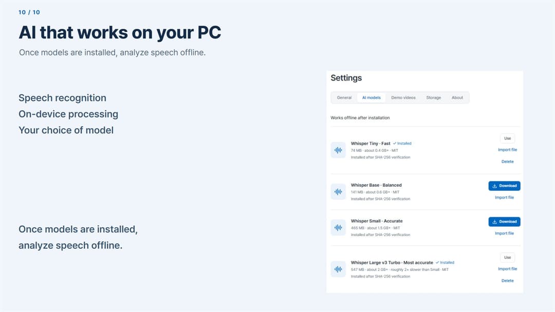Click the Whisper Tiny waveform icon
This screenshot has width=555, height=312.
point(338,150)
